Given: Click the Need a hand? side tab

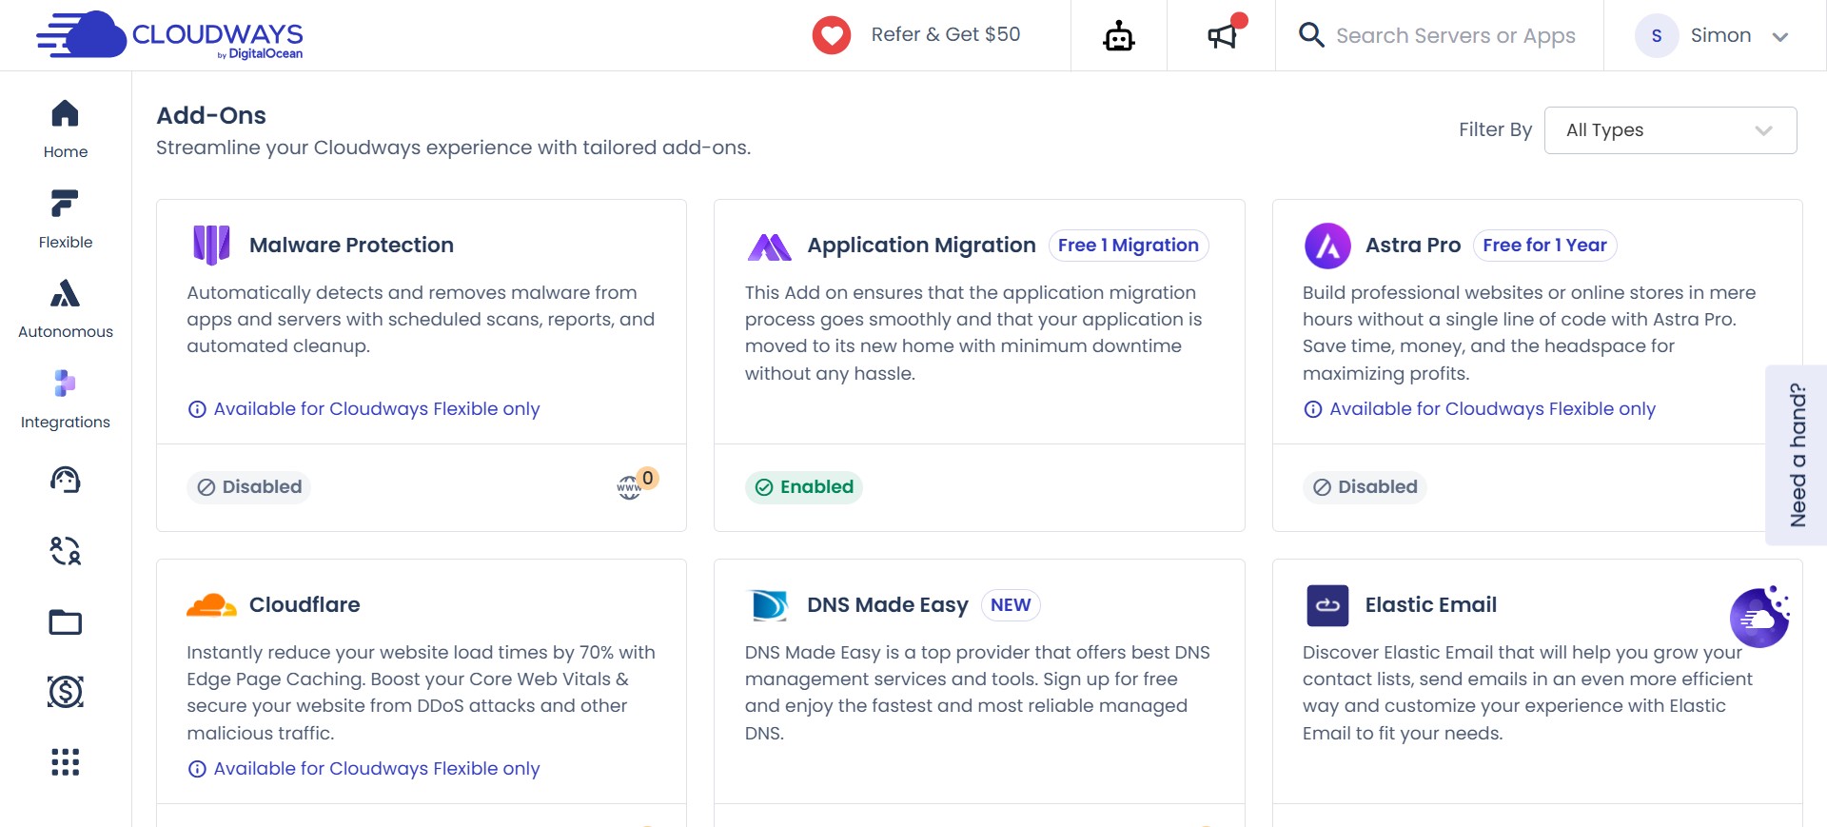Looking at the screenshot, I should click(1797, 455).
